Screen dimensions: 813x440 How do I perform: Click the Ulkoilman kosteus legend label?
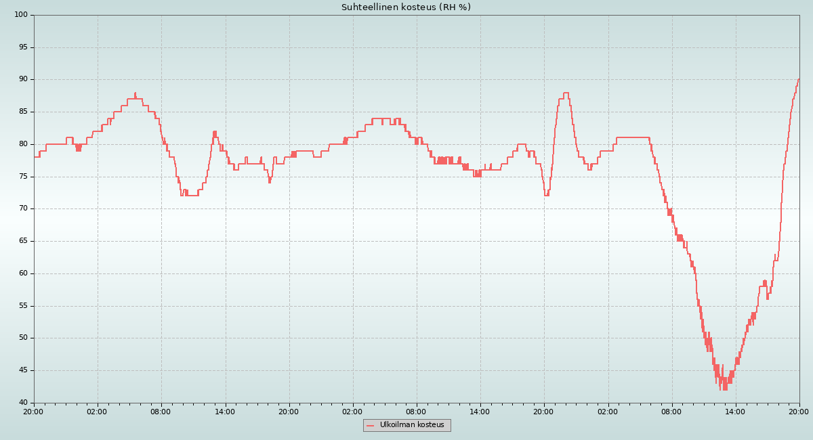(412, 425)
